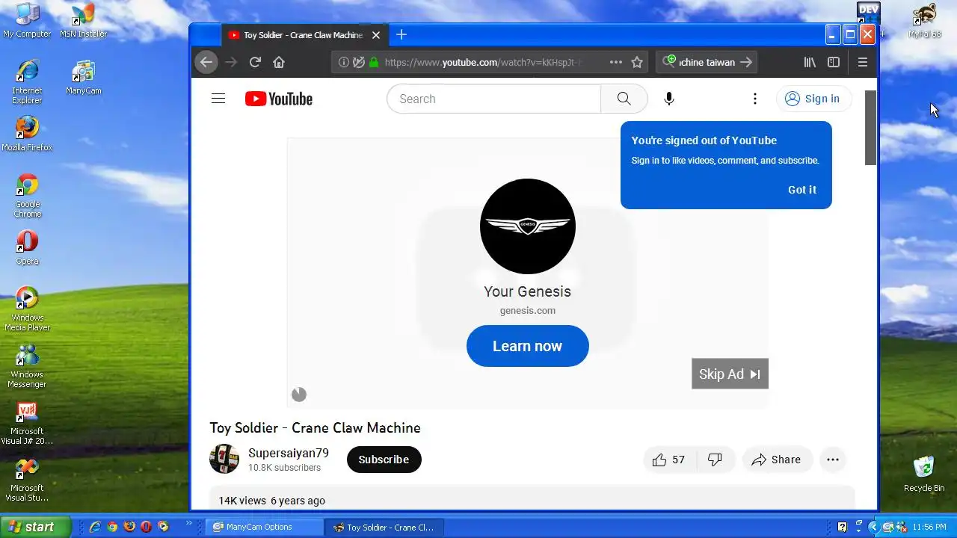
Task: Focus the YouTube Search input field
Action: tap(493, 99)
